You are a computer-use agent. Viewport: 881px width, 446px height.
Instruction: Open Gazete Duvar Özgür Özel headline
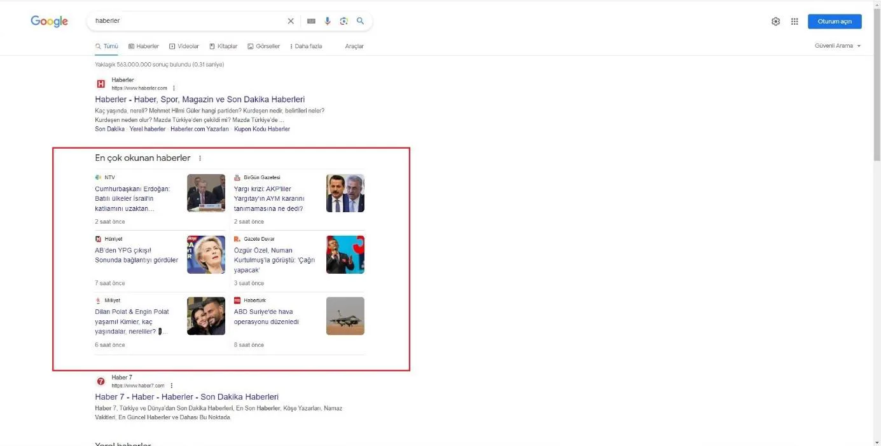pos(274,260)
